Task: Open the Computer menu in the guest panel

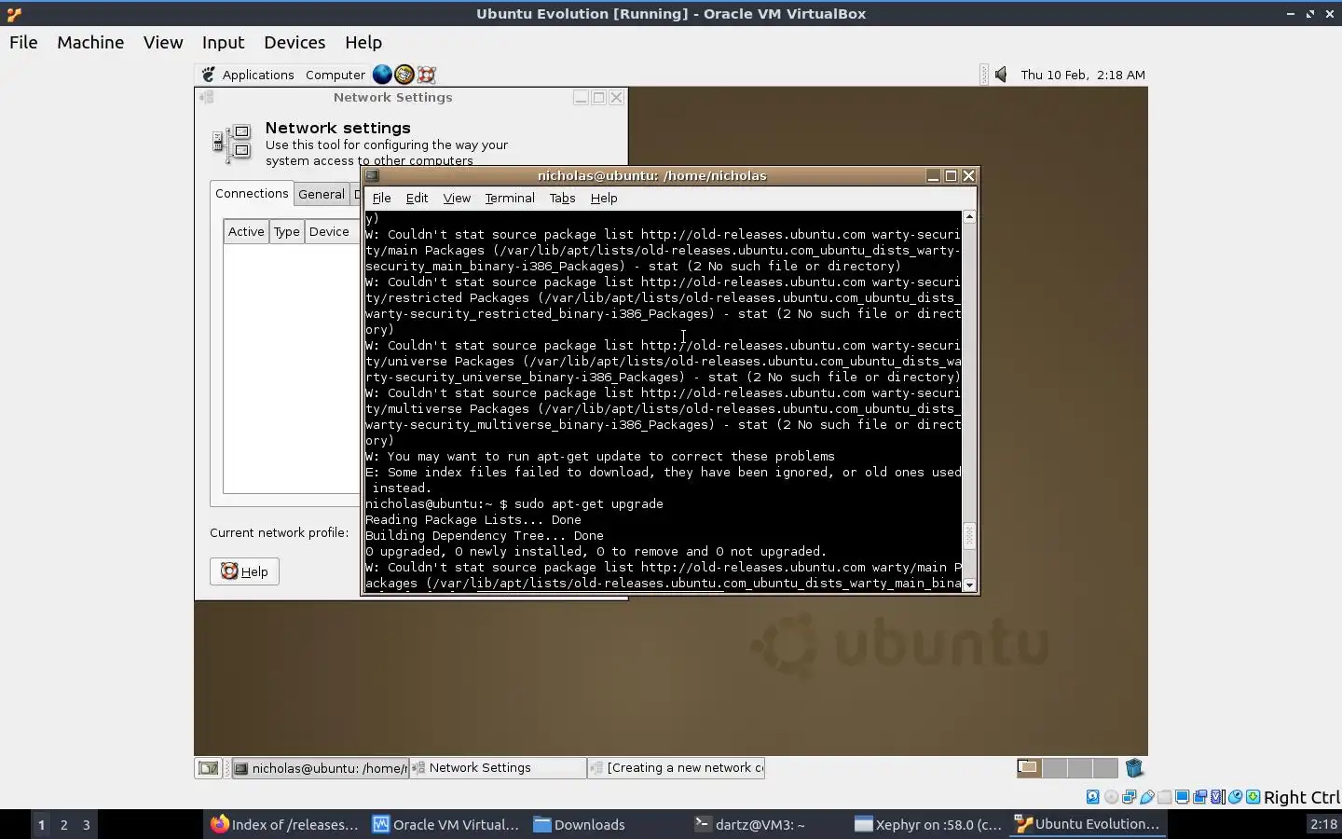Action: (x=335, y=75)
